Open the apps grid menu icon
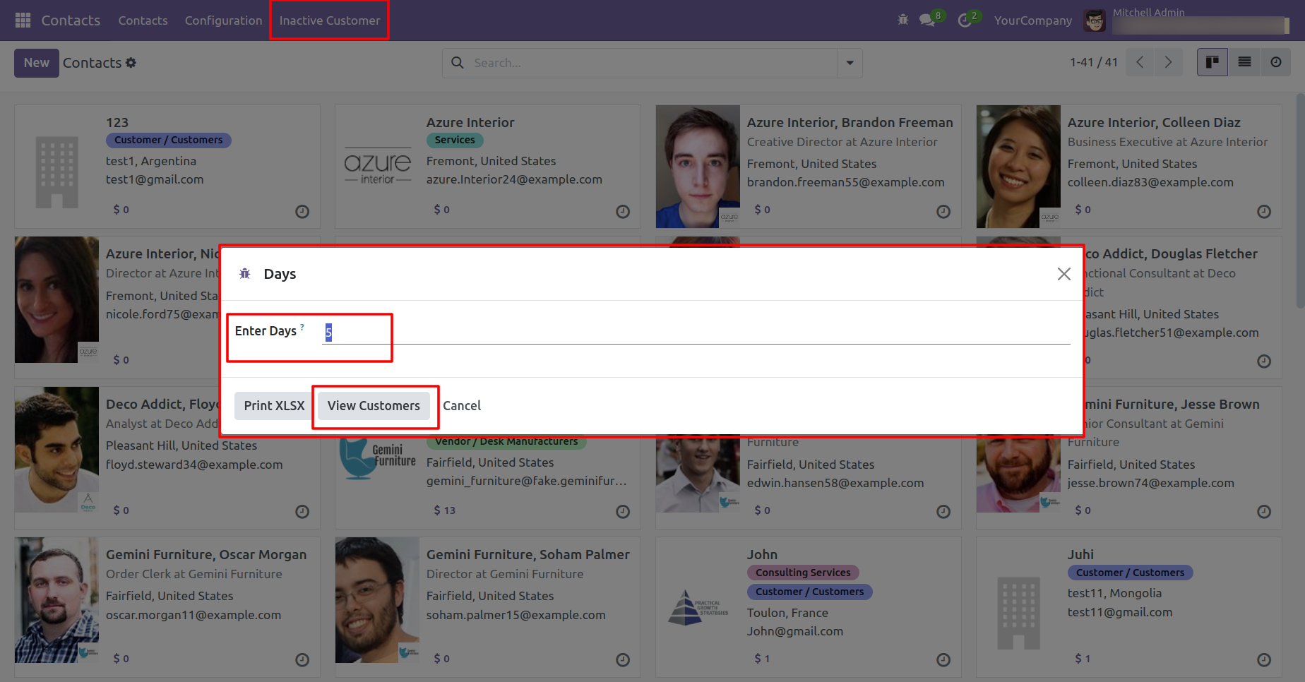1305x682 pixels. (x=23, y=20)
